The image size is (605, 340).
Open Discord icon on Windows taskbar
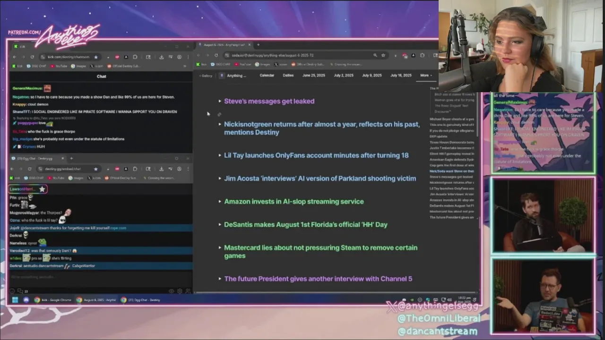26,300
